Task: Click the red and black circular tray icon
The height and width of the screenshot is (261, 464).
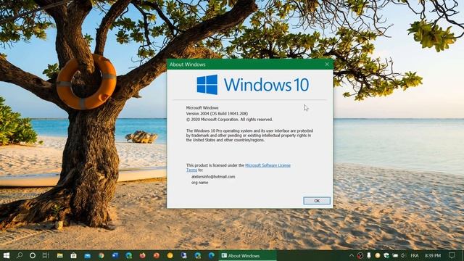Action: (x=360, y=255)
